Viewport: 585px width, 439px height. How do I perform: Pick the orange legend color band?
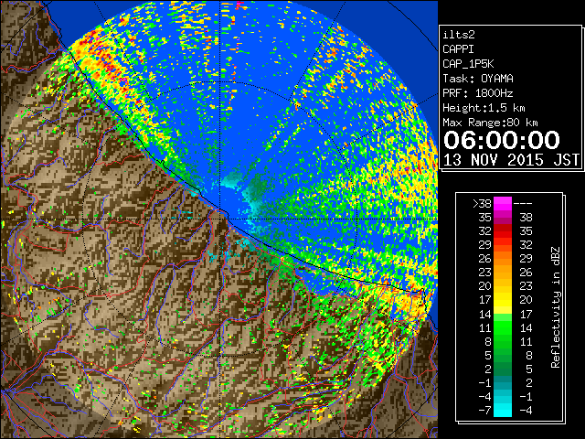503,259
